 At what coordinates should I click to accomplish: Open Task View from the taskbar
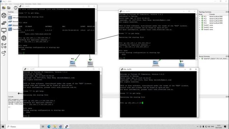click(43, 126)
